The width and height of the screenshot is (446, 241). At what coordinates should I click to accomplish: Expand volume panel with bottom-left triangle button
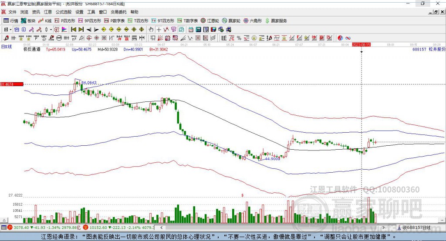click(x=4, y=220)
